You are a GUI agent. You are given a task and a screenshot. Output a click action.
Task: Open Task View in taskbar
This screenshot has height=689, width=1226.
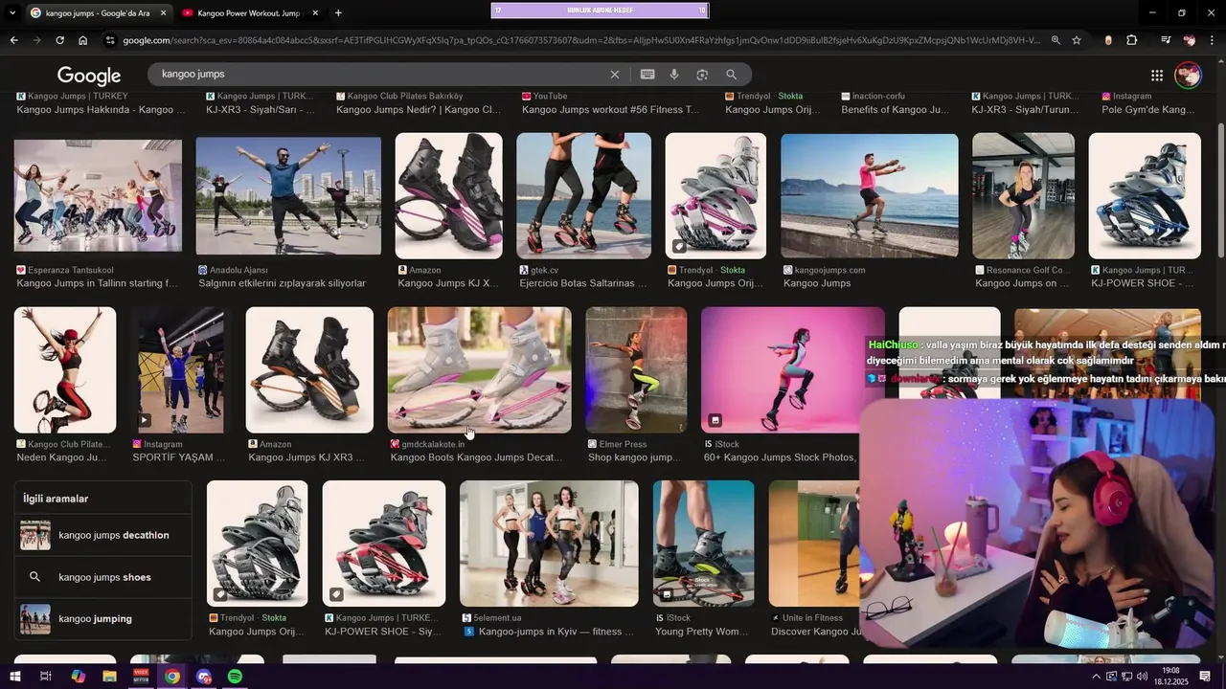pyautogui.click(x=45, y=677)
